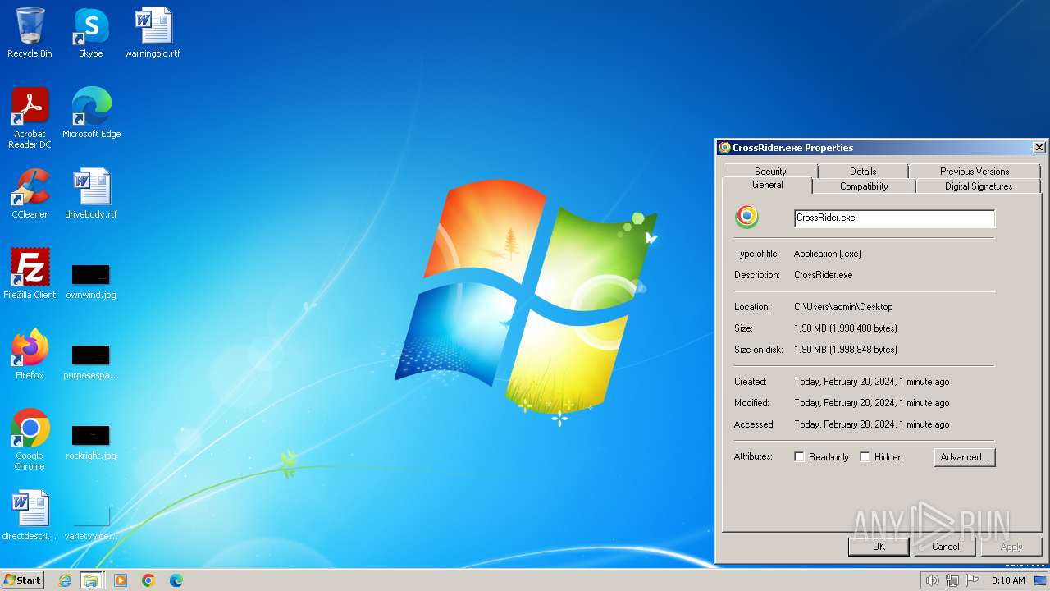Open the Start menu
This screenshot has height=591, width=1050.
22,580
